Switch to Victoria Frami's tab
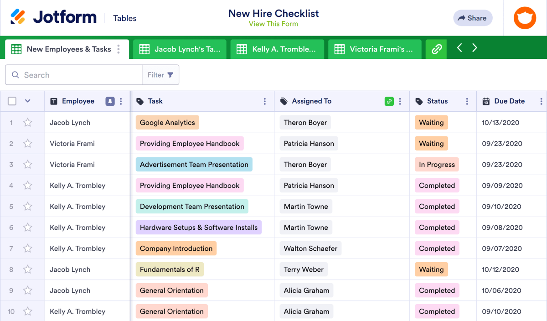This screenshot has width=547, height=321. click(375, 49)
